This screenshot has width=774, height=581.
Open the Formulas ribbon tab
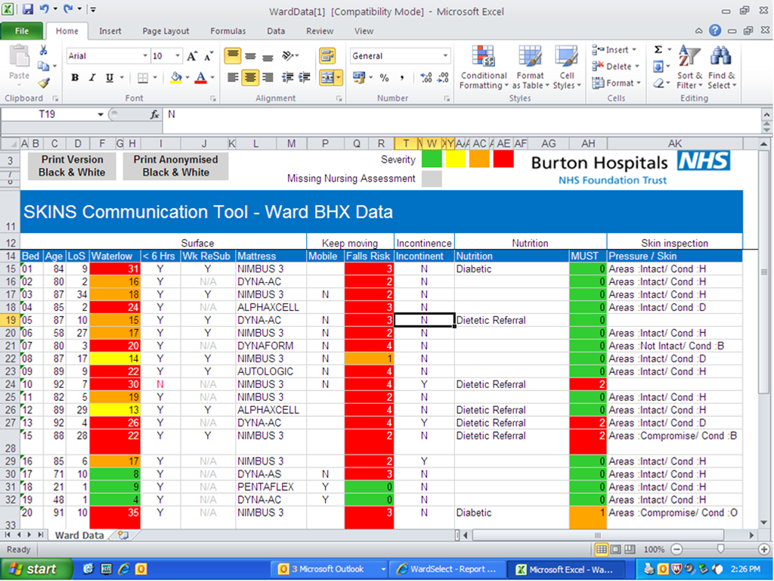point(228,31)
